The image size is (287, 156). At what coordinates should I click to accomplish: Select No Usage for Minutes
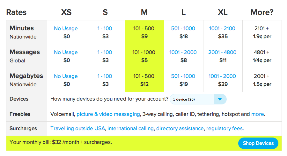point(66,29)
